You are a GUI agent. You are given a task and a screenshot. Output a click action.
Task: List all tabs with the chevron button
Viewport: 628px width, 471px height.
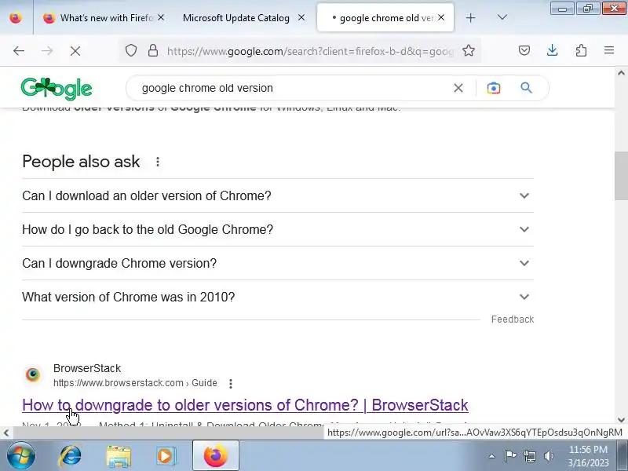[502, 17]
